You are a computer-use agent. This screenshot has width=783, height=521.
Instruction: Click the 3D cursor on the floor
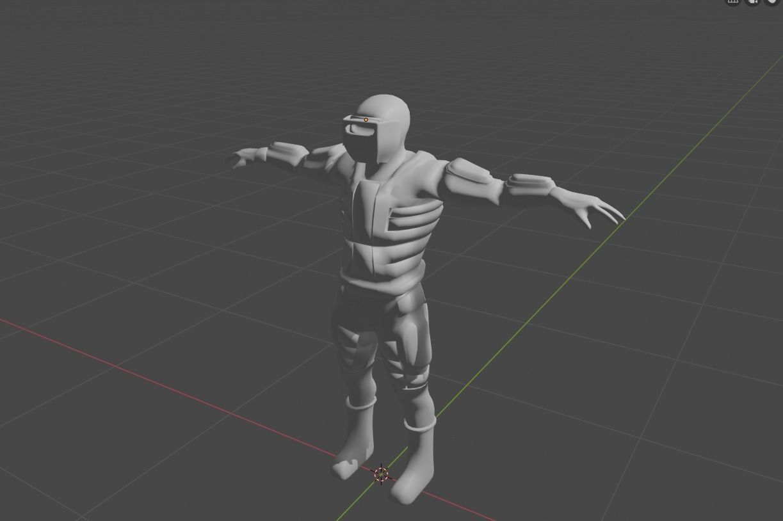[381, 474]
